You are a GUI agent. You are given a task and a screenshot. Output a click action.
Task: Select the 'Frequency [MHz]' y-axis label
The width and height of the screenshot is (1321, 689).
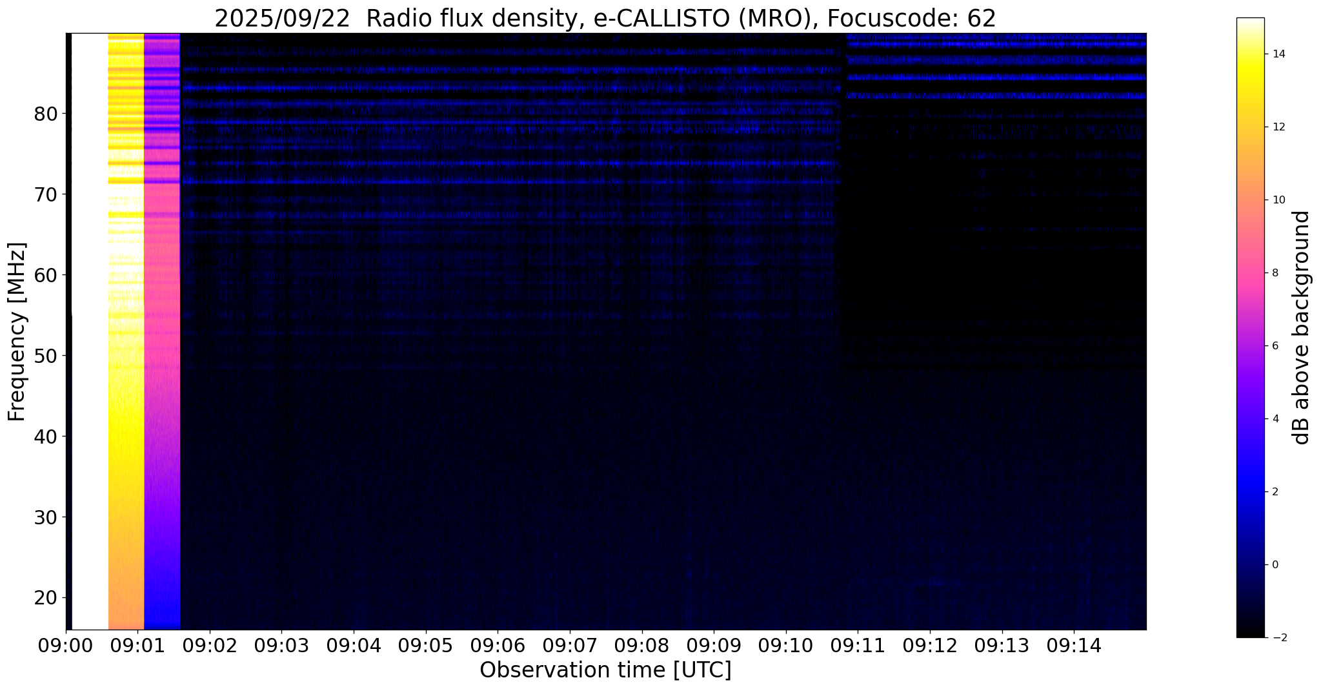click(17, 332)
